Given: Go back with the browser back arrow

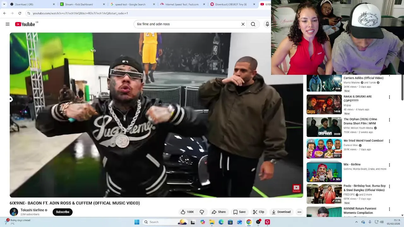Looking at the screenshot, I should click(x=4, y=13).
